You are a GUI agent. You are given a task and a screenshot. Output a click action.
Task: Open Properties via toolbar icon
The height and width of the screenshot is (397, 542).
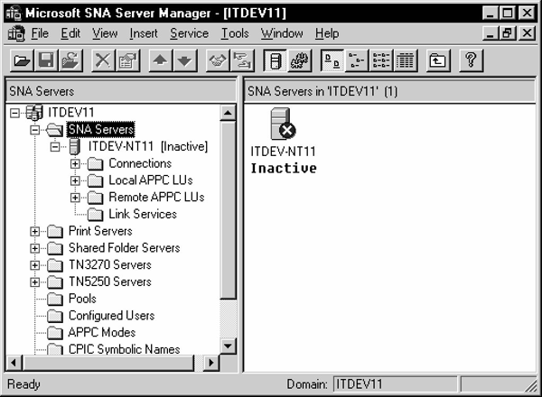[126, 61]
